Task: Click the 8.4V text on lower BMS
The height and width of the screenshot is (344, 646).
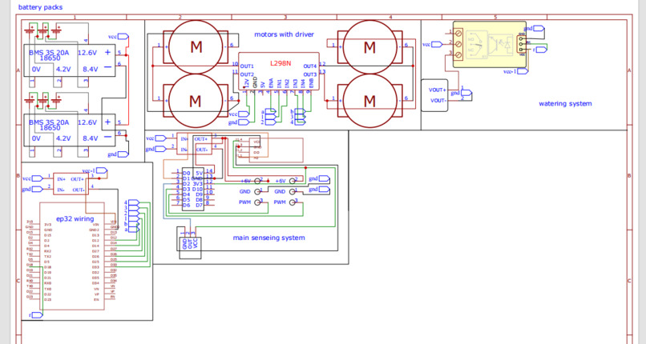Action: pyautogui.click(x=91, y=138)
